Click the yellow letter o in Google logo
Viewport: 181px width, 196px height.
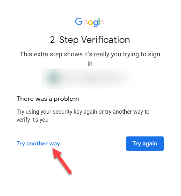click(90, 22)
